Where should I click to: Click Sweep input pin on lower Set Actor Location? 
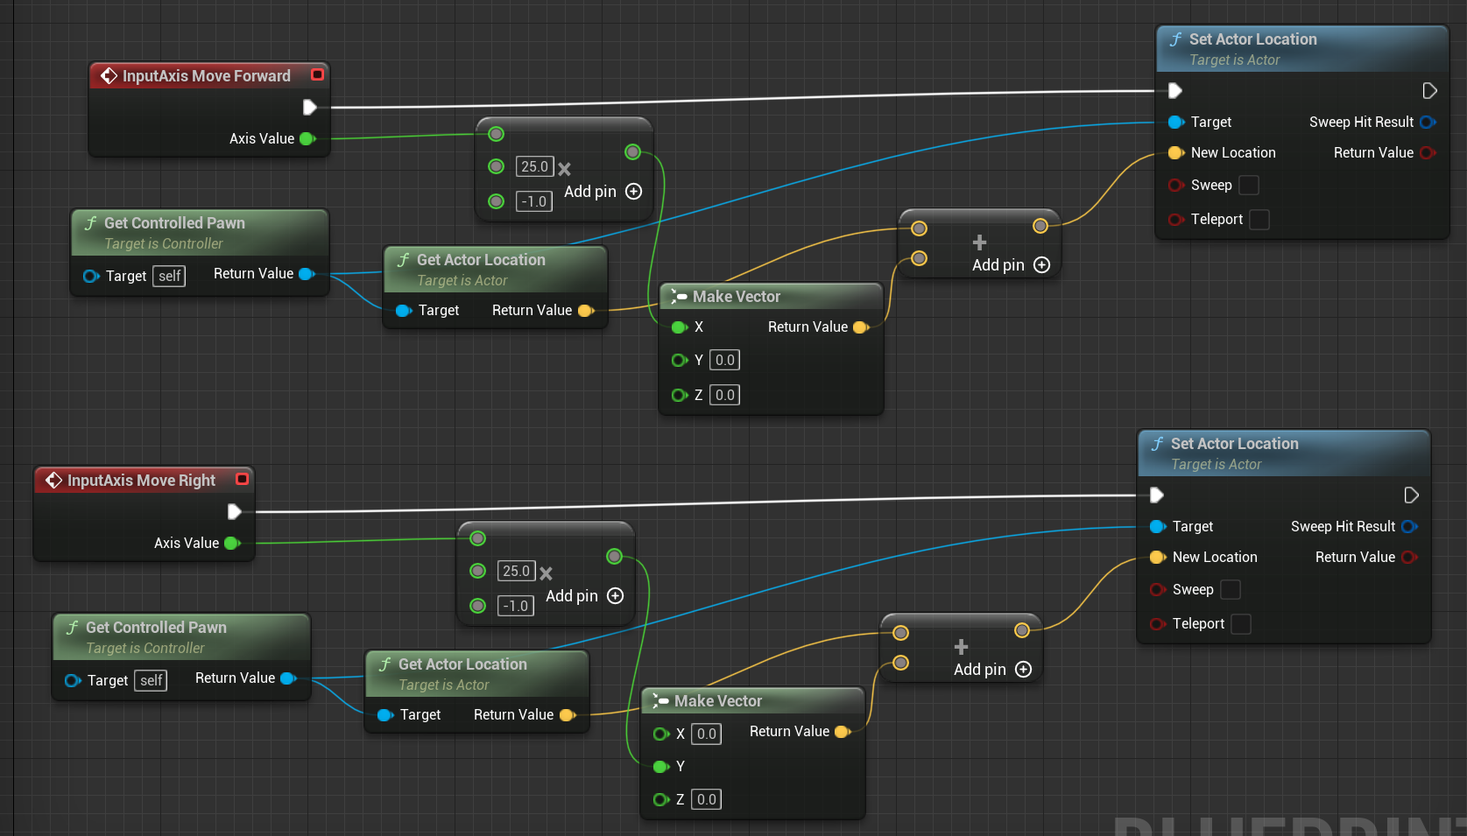click(x=1158, y=590)
